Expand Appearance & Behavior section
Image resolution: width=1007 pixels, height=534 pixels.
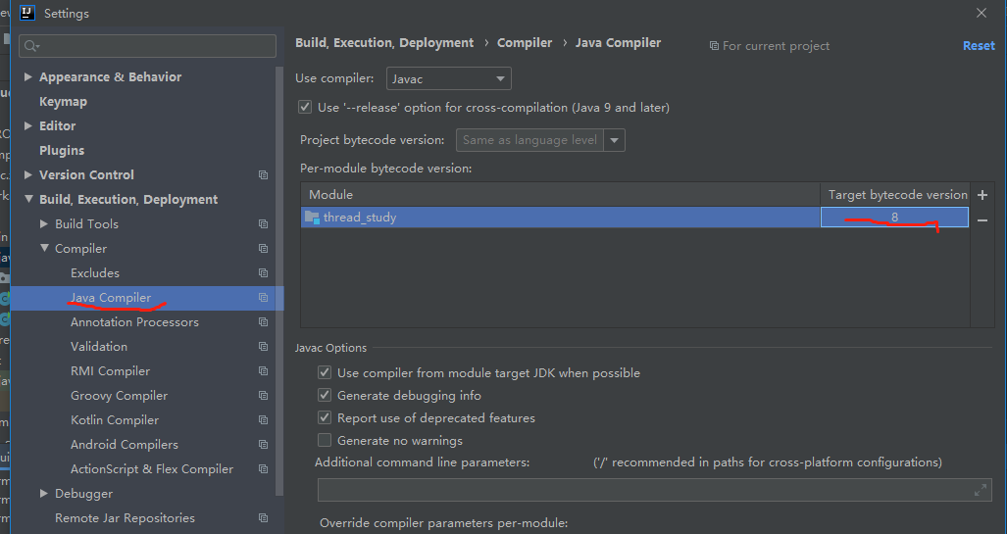tap(28, 77)
